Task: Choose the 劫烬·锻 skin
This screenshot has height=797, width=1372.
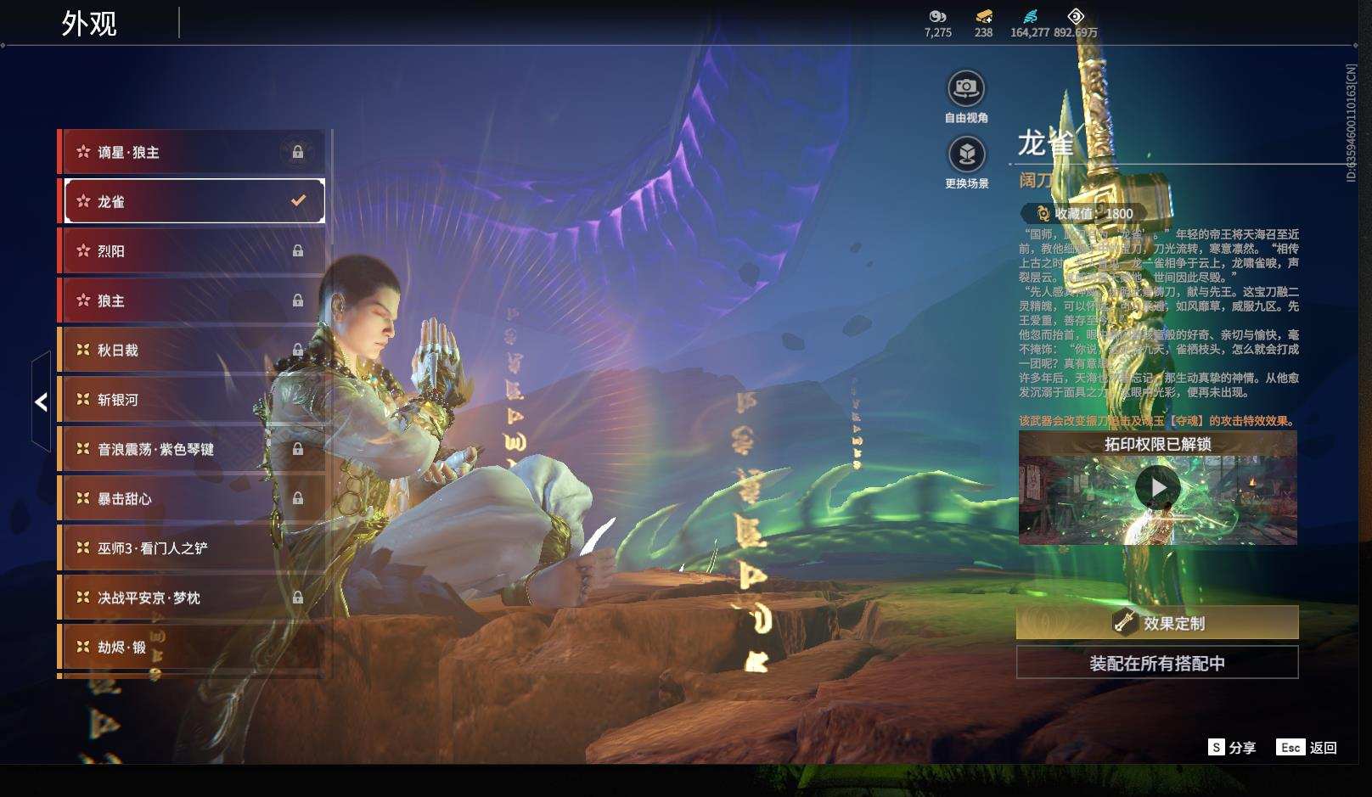Action: pos(191,647)
